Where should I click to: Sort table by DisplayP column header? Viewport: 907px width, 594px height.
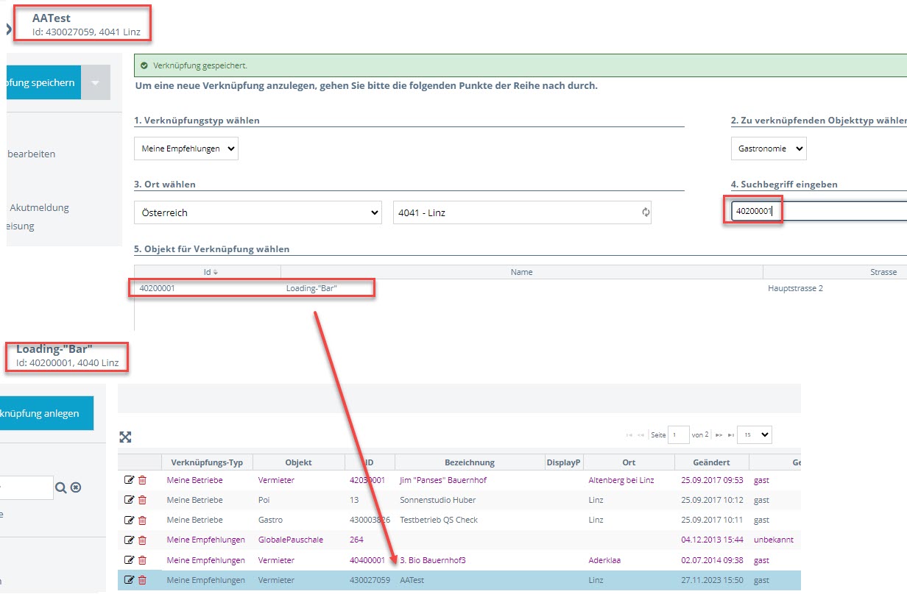pos(564,462)
